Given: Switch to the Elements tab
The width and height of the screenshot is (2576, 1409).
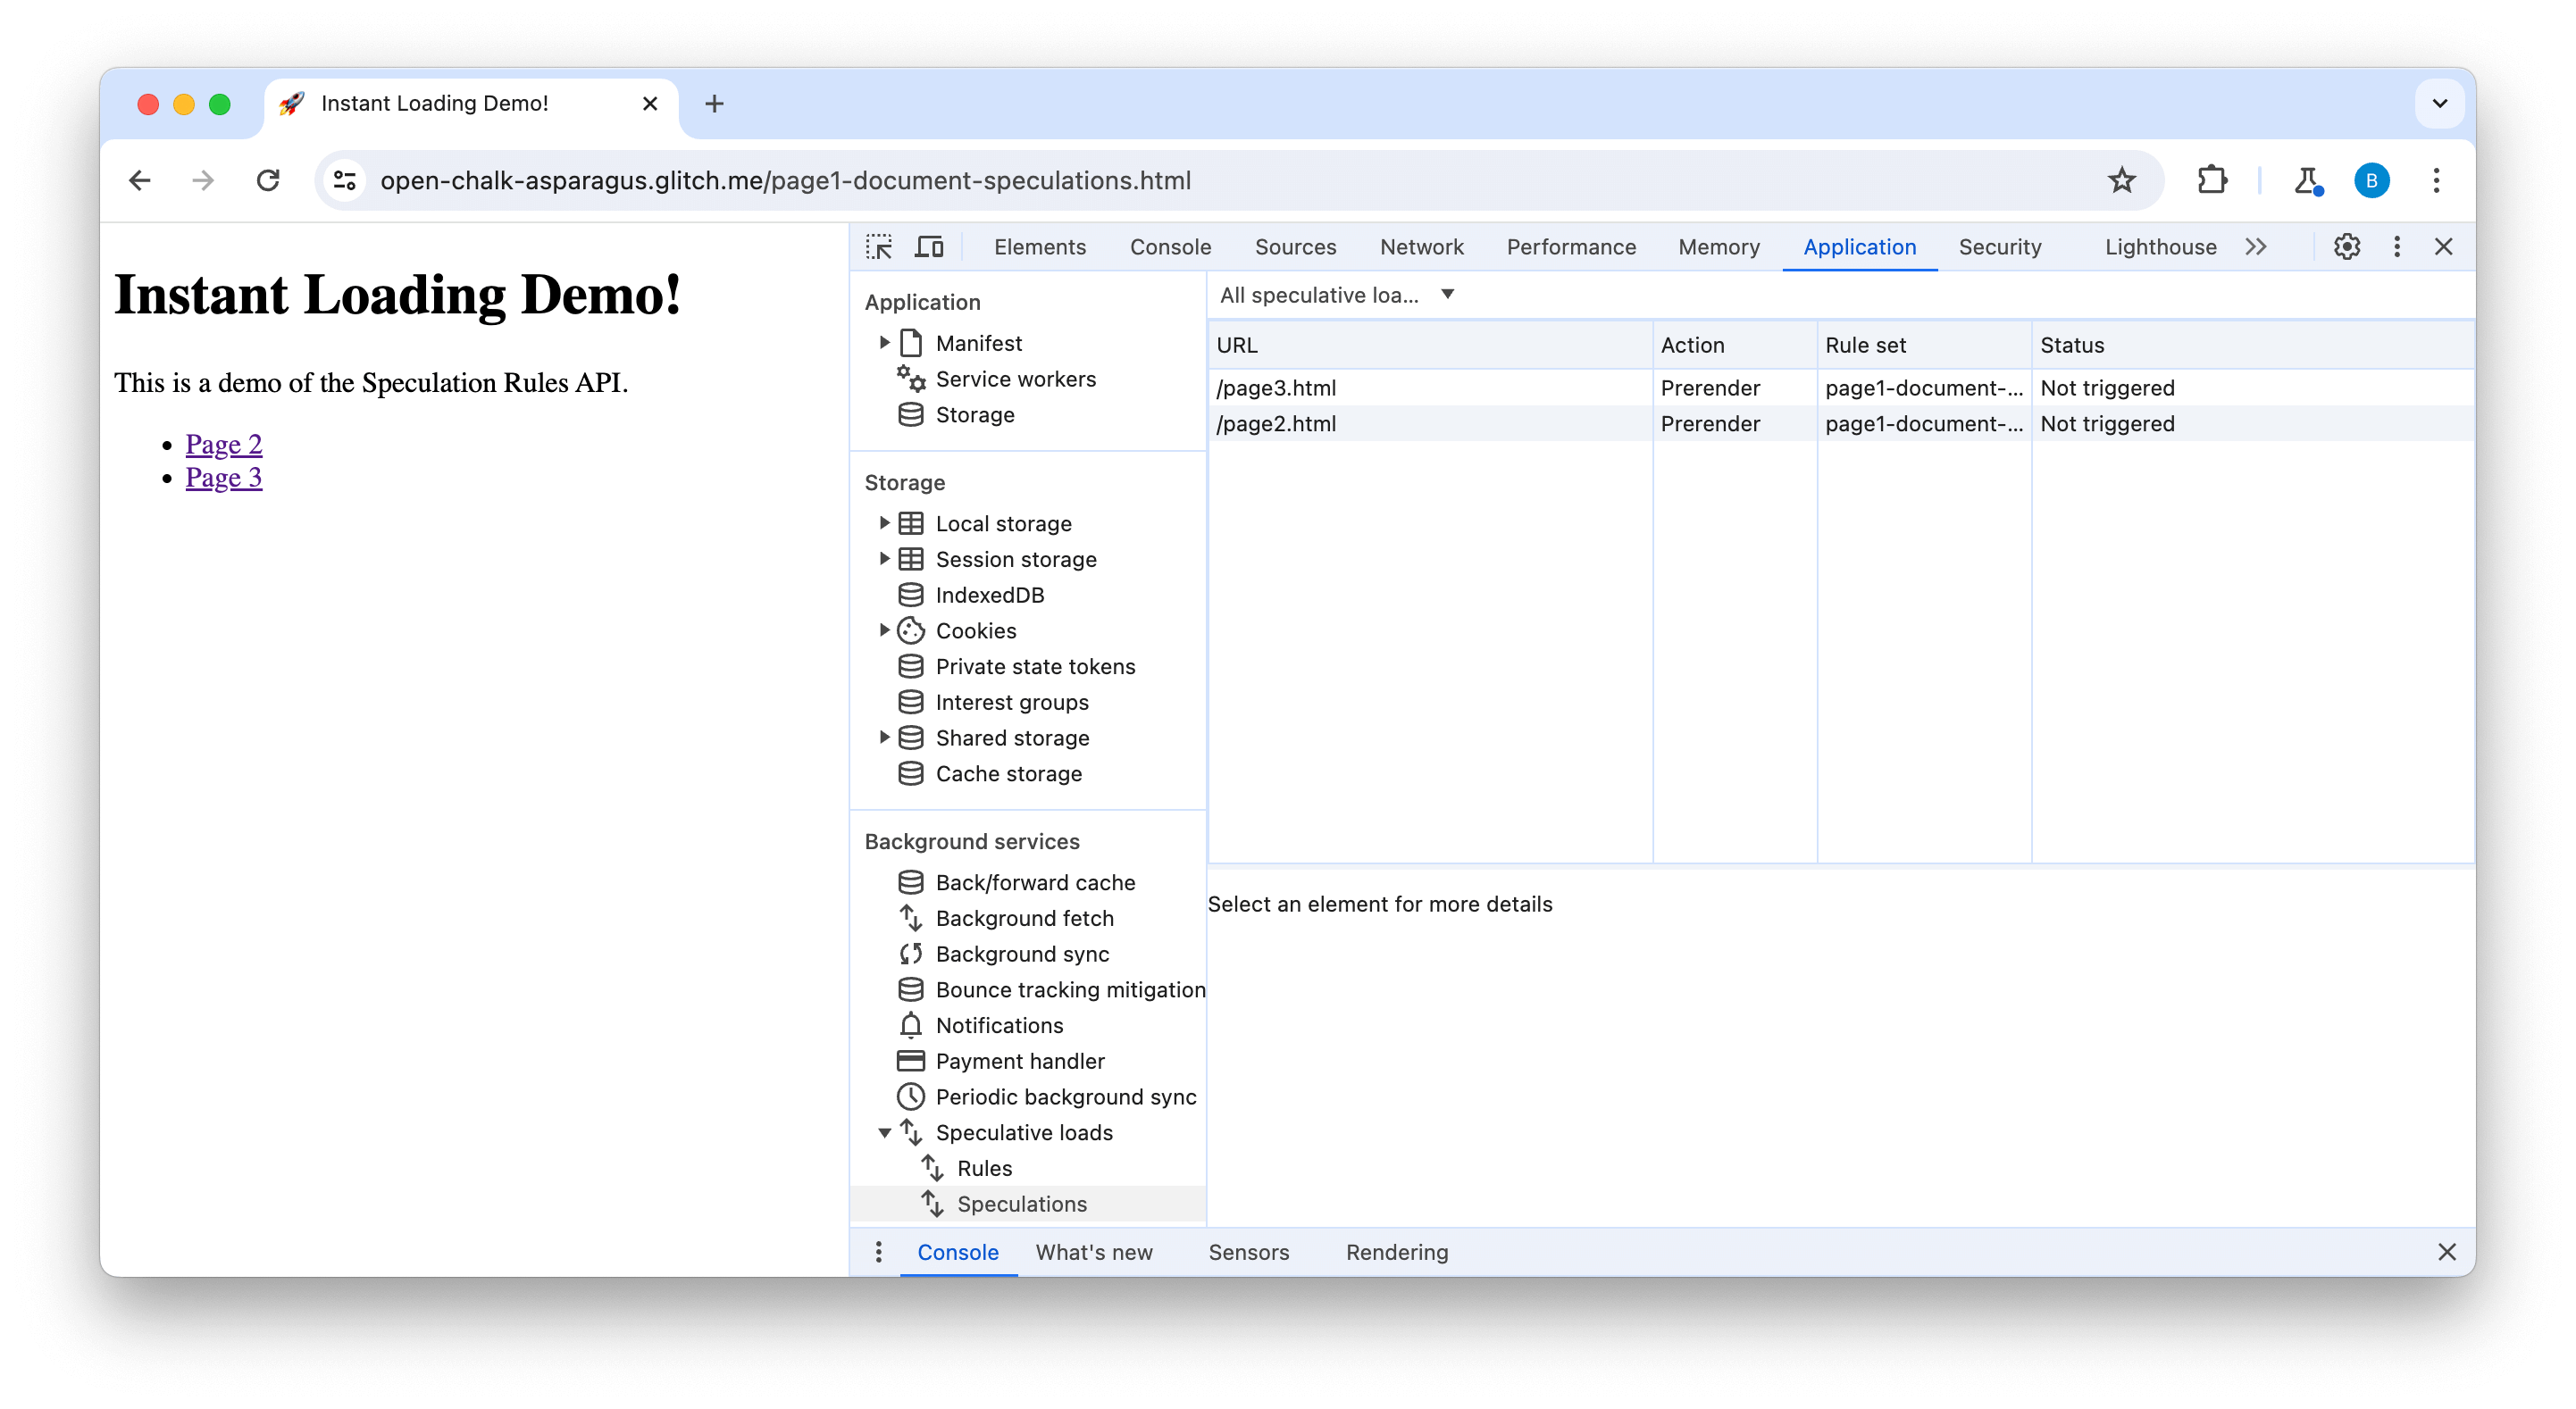Looking at the screenshot, I should click(1038, 246).
